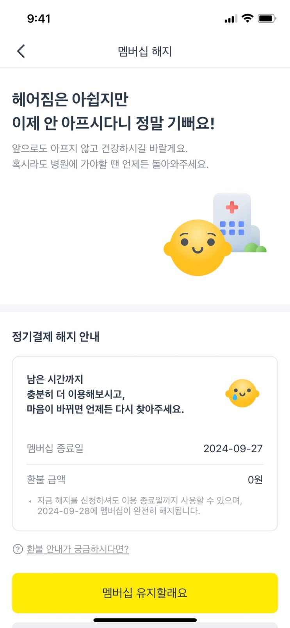Screen dimensions: 290x628
Task: Tap the 환불 금액 row label
Action: click(46, 479)
